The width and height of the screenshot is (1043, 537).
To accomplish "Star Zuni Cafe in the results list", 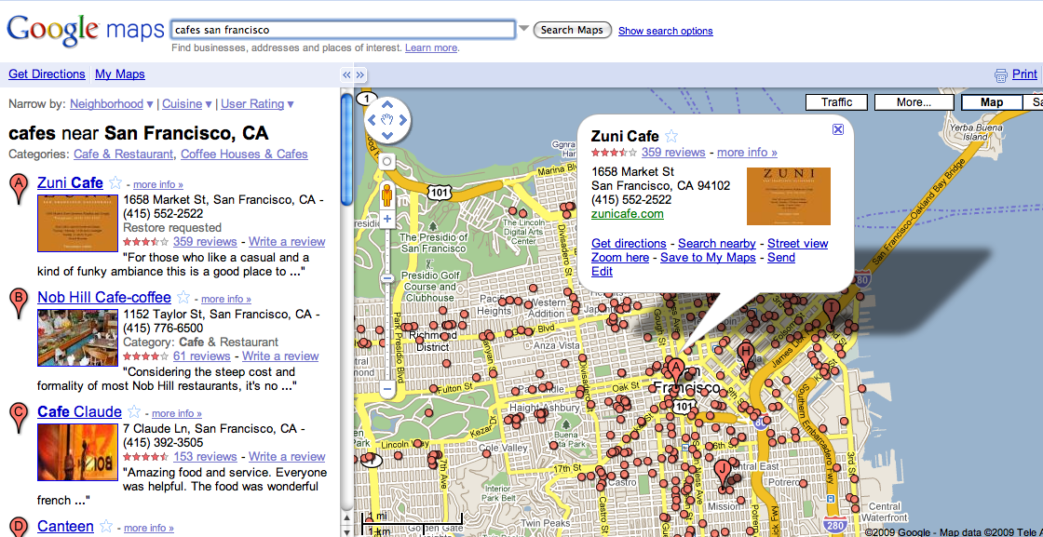I will point(115,182).
